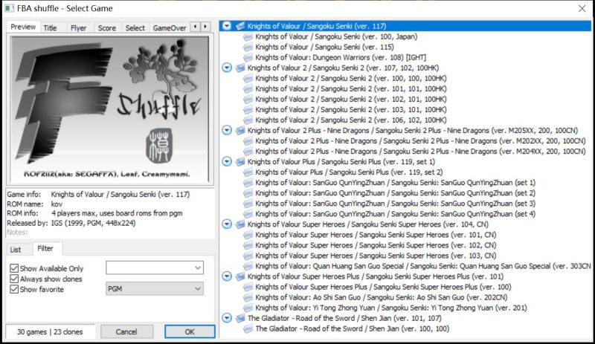The height and width of the screenshot is (344, 595).
Task: Select Knights of Valour 2 ver. 102, 101, 100HK
Action: tap(350, 100)
